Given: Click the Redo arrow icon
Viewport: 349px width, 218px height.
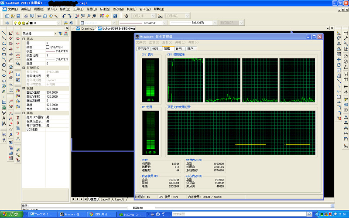Looking at the screenshot, I should 69,16.
